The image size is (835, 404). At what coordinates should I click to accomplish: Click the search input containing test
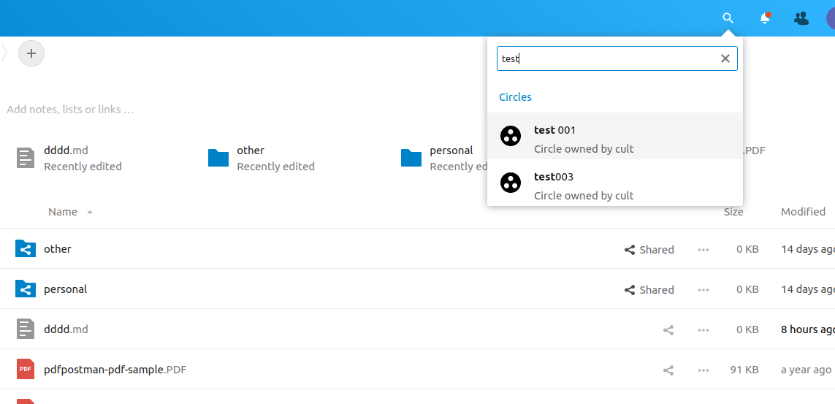[x=617, y=58]
